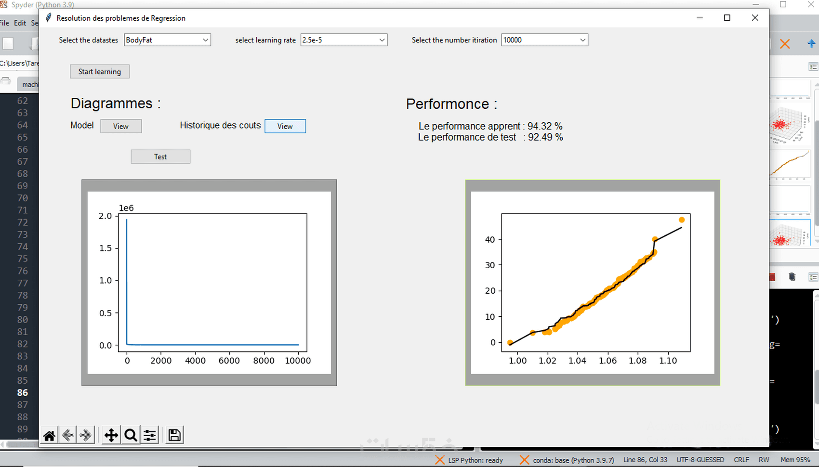Click the Test button

(160, 156)
